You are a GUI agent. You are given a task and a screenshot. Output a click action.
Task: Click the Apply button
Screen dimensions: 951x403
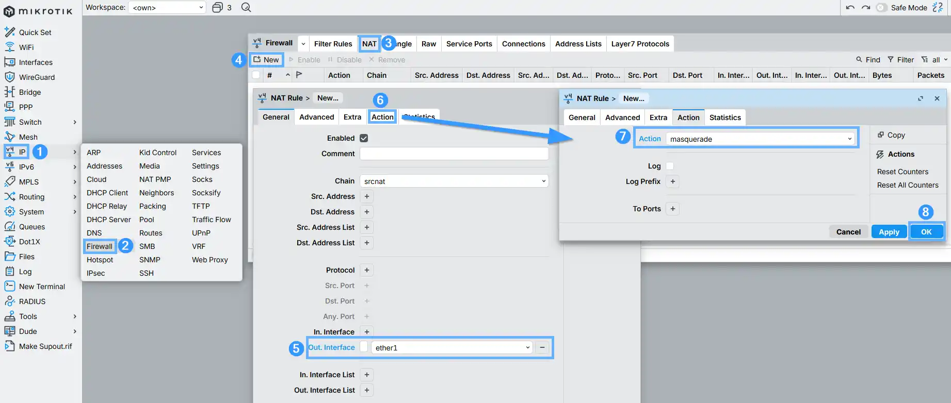pyautogui.click(x=889, y=232)
